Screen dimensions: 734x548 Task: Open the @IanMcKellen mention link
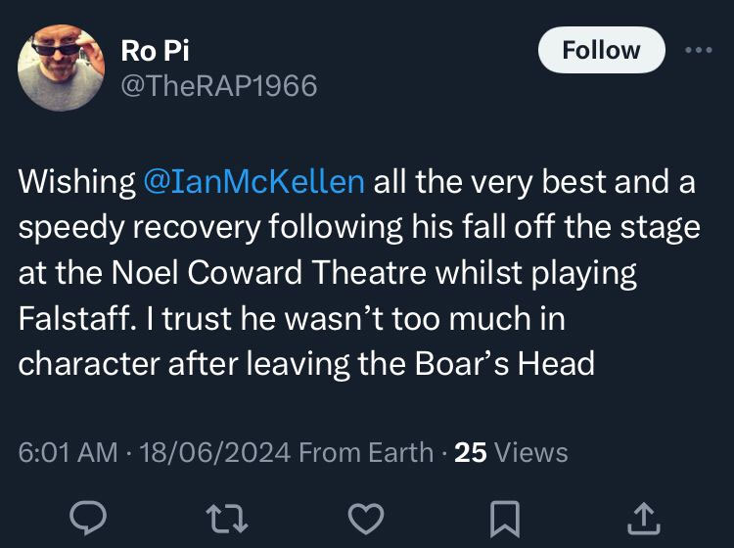[253, 182]
